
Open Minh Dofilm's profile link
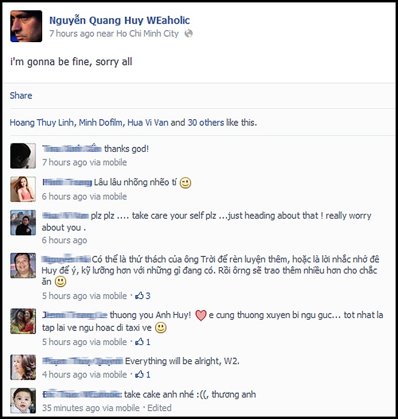click(x=101, y=122)
